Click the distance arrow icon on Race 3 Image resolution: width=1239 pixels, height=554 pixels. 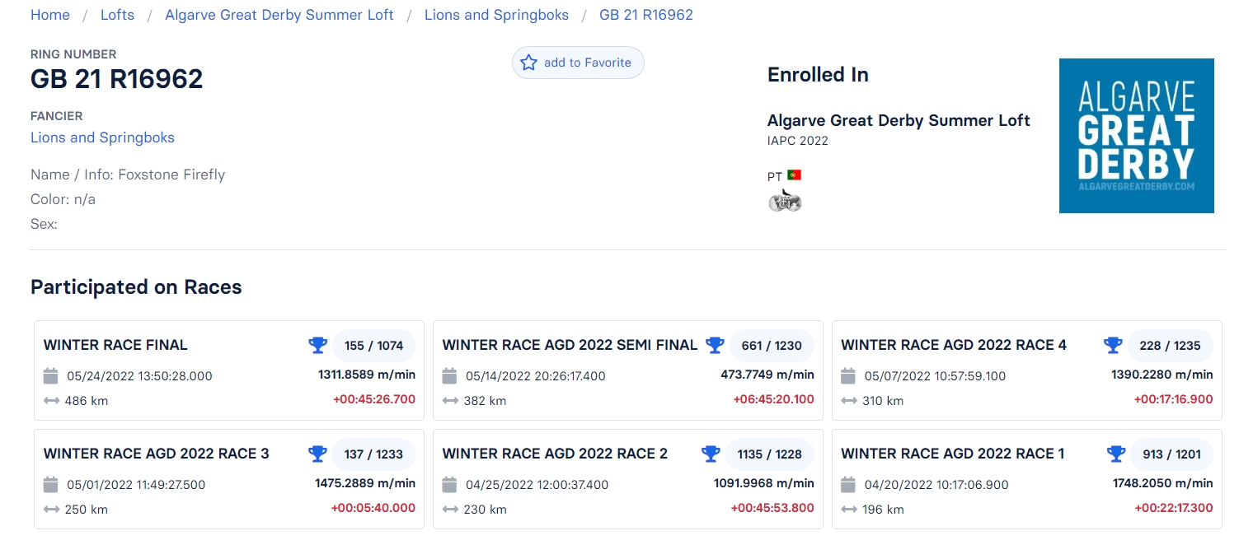coord(51,510)
